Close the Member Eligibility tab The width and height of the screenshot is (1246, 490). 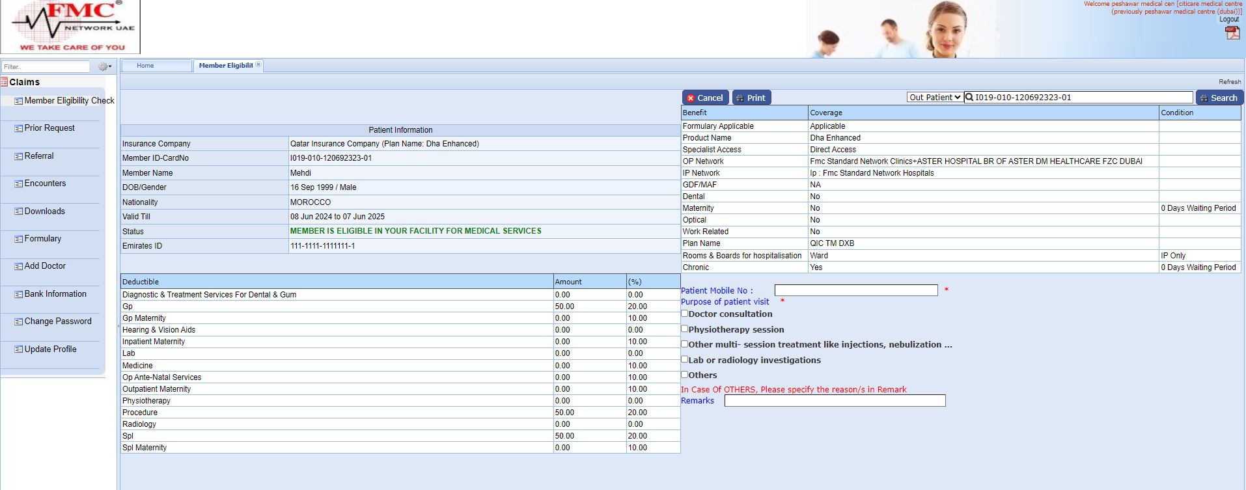click(x=258, y=64)
